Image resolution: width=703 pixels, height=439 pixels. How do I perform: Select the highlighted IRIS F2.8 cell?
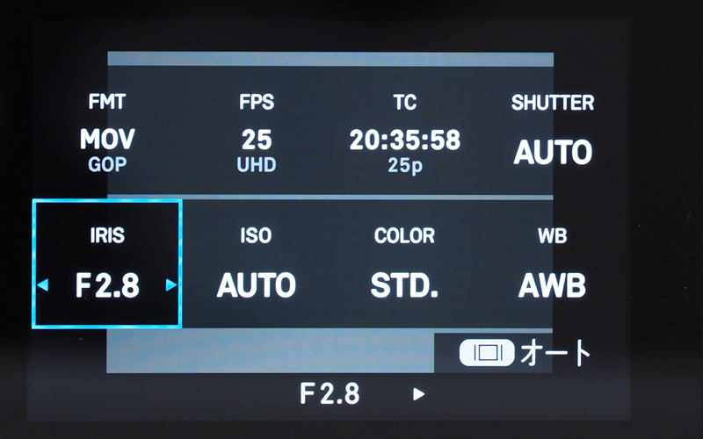[106, 264]
